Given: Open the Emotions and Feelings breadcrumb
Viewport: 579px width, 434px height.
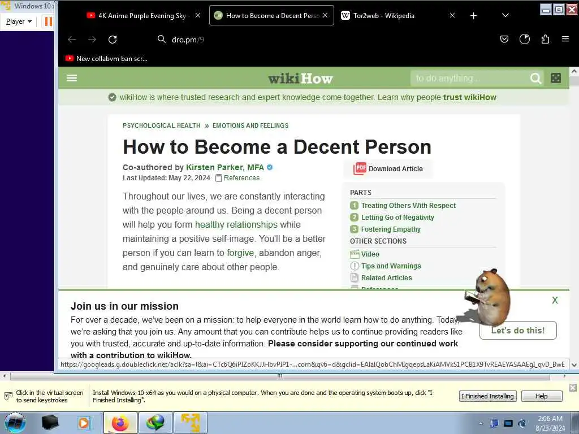Looking at the screenshot, I should [250, 125].
